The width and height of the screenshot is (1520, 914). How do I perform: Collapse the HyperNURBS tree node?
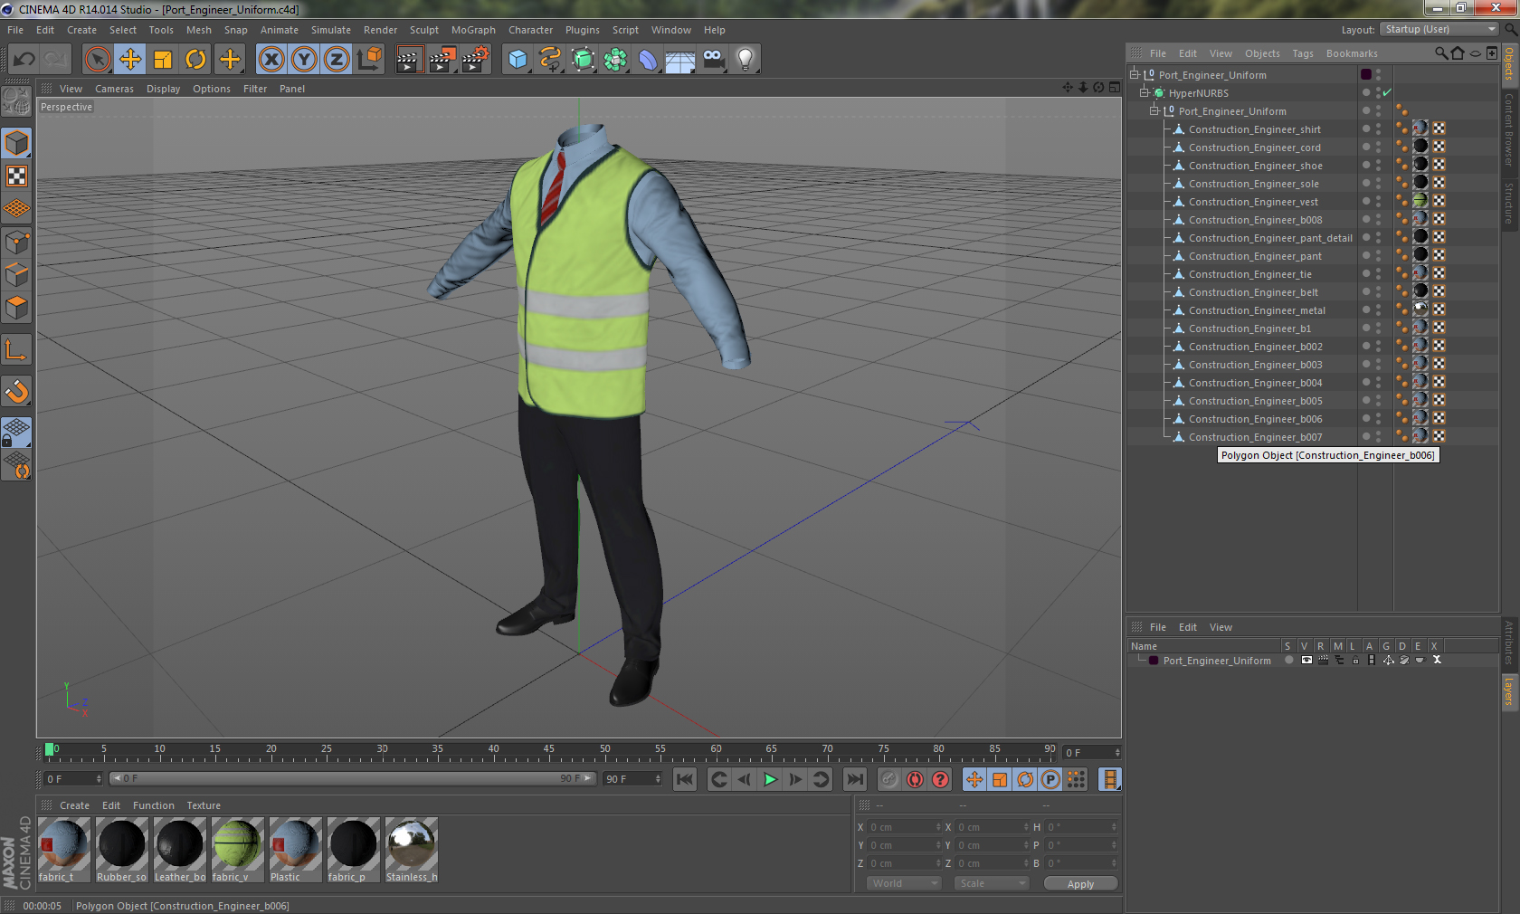(1144, 92)
